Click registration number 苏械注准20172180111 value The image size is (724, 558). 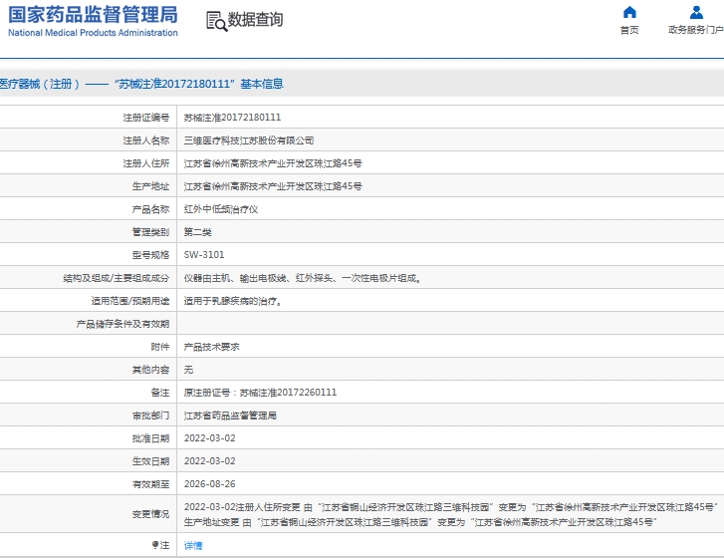(x=232, y=118)
